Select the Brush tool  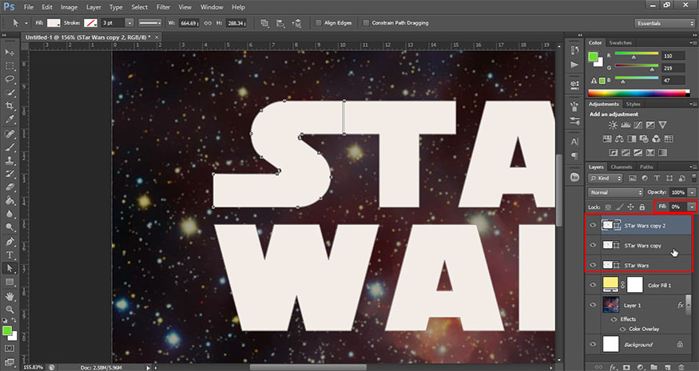click(x=10, y=147)
